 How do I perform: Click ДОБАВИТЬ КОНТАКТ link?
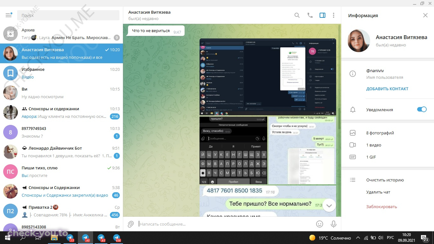[387, 89]
